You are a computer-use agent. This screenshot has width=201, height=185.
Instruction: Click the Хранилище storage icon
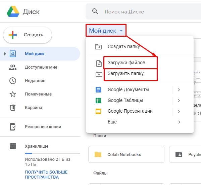pos(13,146)
